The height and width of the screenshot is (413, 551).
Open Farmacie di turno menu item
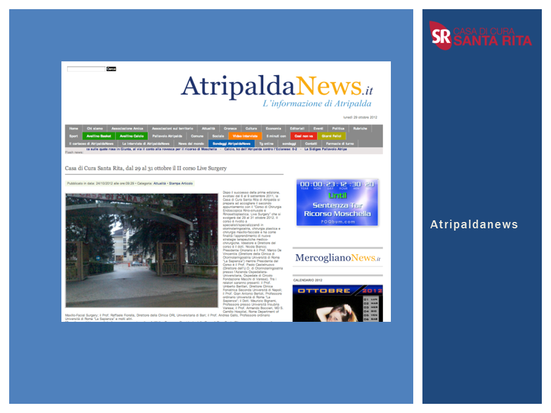coord(340,143)
